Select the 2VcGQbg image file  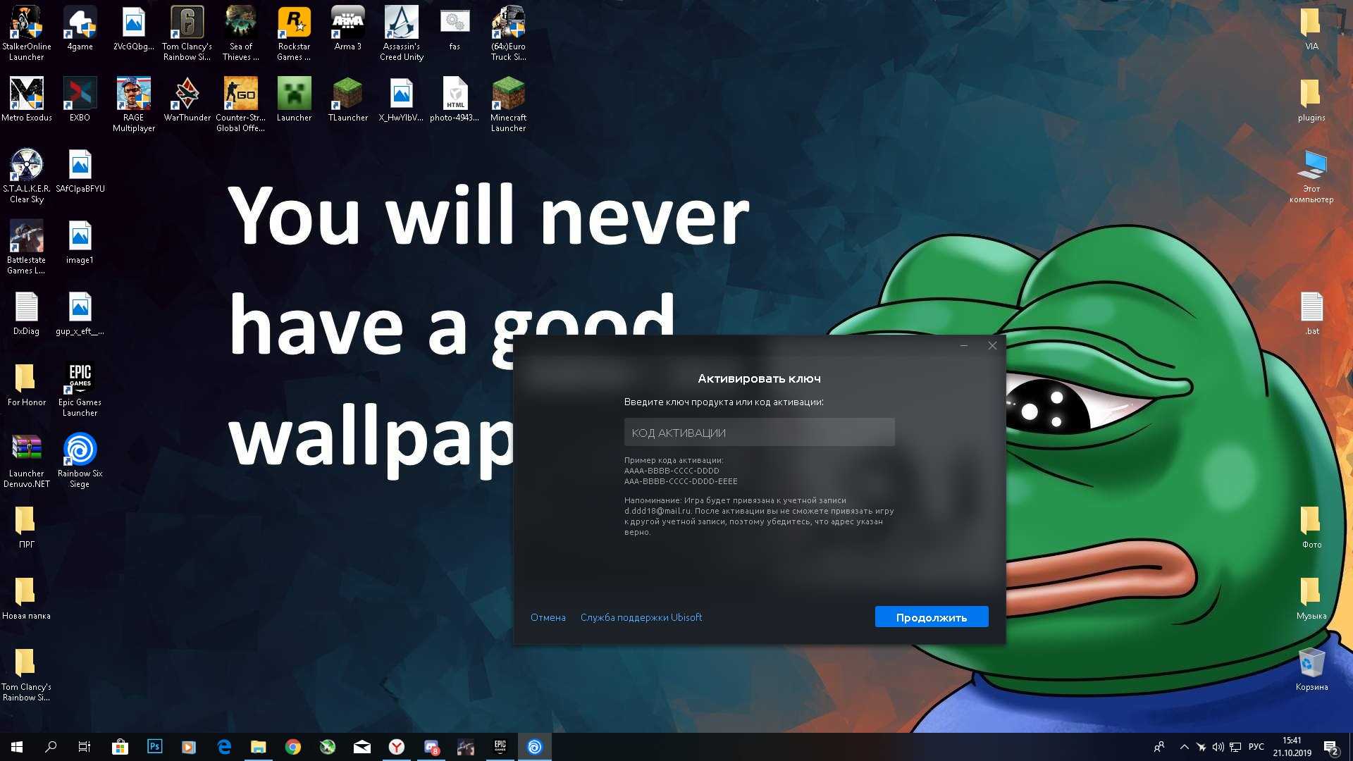click(x=133, y=29)
